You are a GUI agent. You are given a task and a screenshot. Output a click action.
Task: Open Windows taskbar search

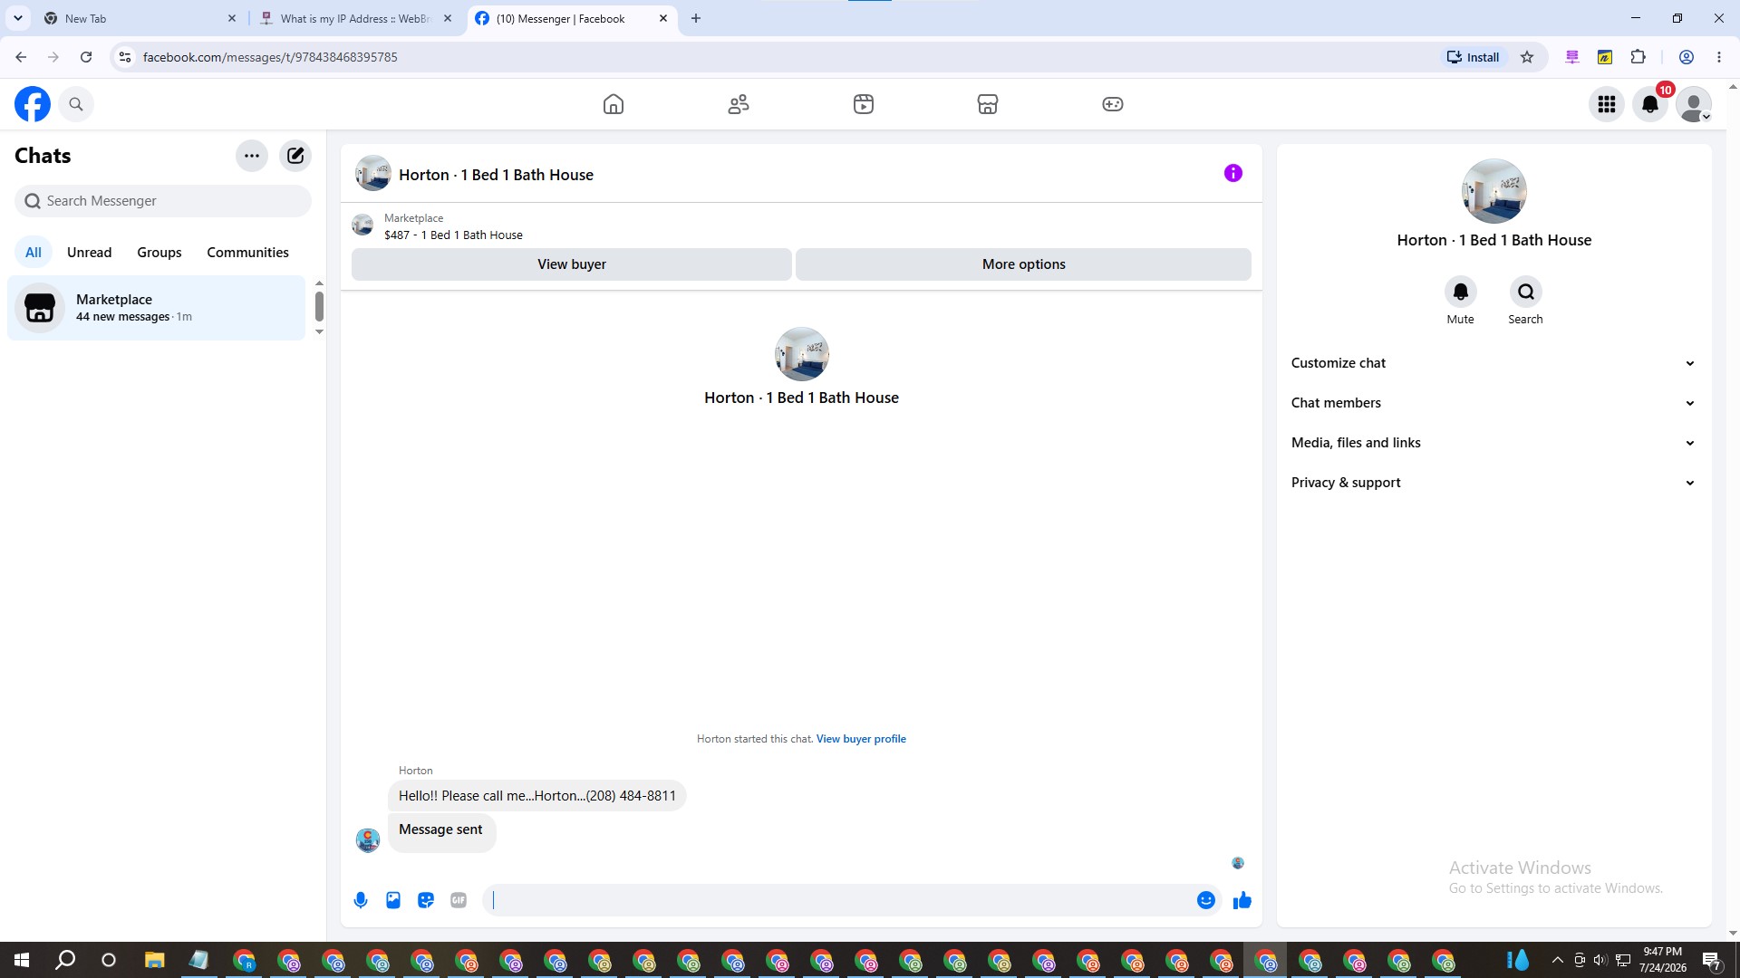pyautogui.click(x=65, y=960)
